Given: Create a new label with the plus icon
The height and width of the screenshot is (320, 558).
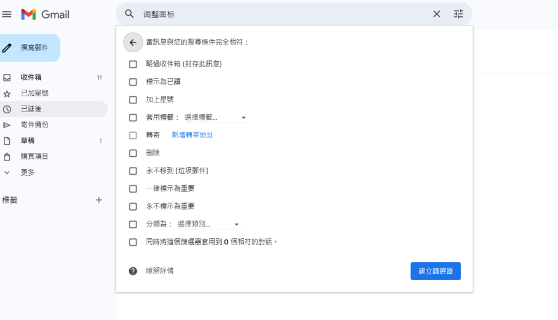Looking at the screenshot, I should tap(99, 200).
